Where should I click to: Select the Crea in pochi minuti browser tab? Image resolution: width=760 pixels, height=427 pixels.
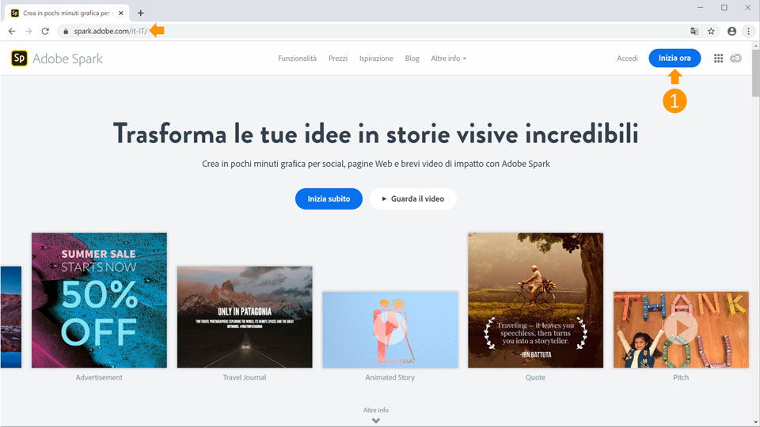pyautogui.click(x=66, y=13)
